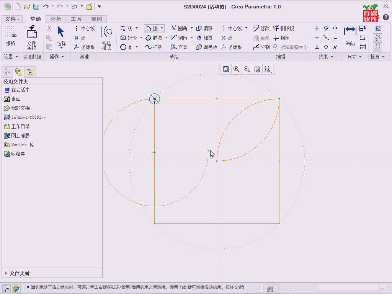Viewport: 392px width, 294px height.
Task: Save the sketch with the floppy disk icon
Action: (x=36, y=7)
